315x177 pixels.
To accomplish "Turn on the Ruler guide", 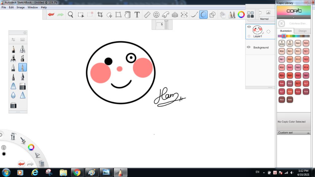I will (147, 14).
